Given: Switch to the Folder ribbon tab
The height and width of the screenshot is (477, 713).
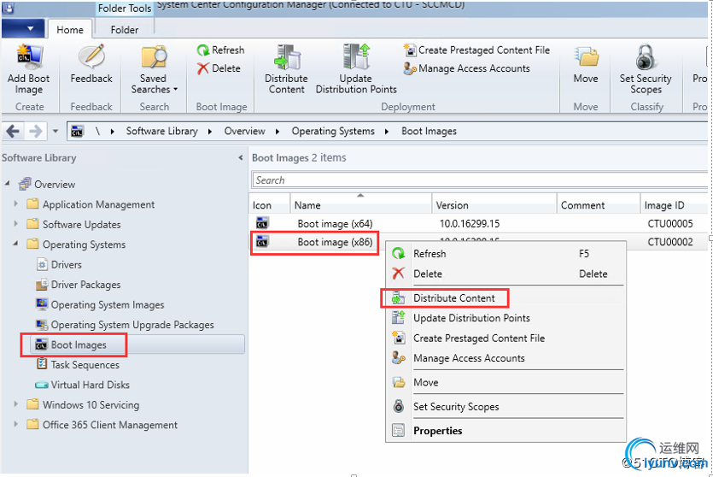Looking at the screenshot, I should tap(124, 30).
